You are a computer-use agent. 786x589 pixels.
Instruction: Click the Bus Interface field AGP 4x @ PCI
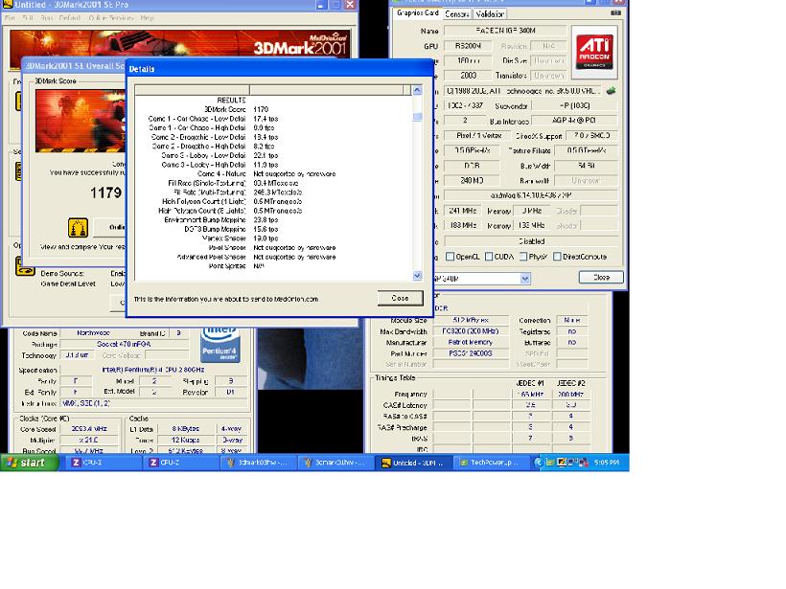574,121
